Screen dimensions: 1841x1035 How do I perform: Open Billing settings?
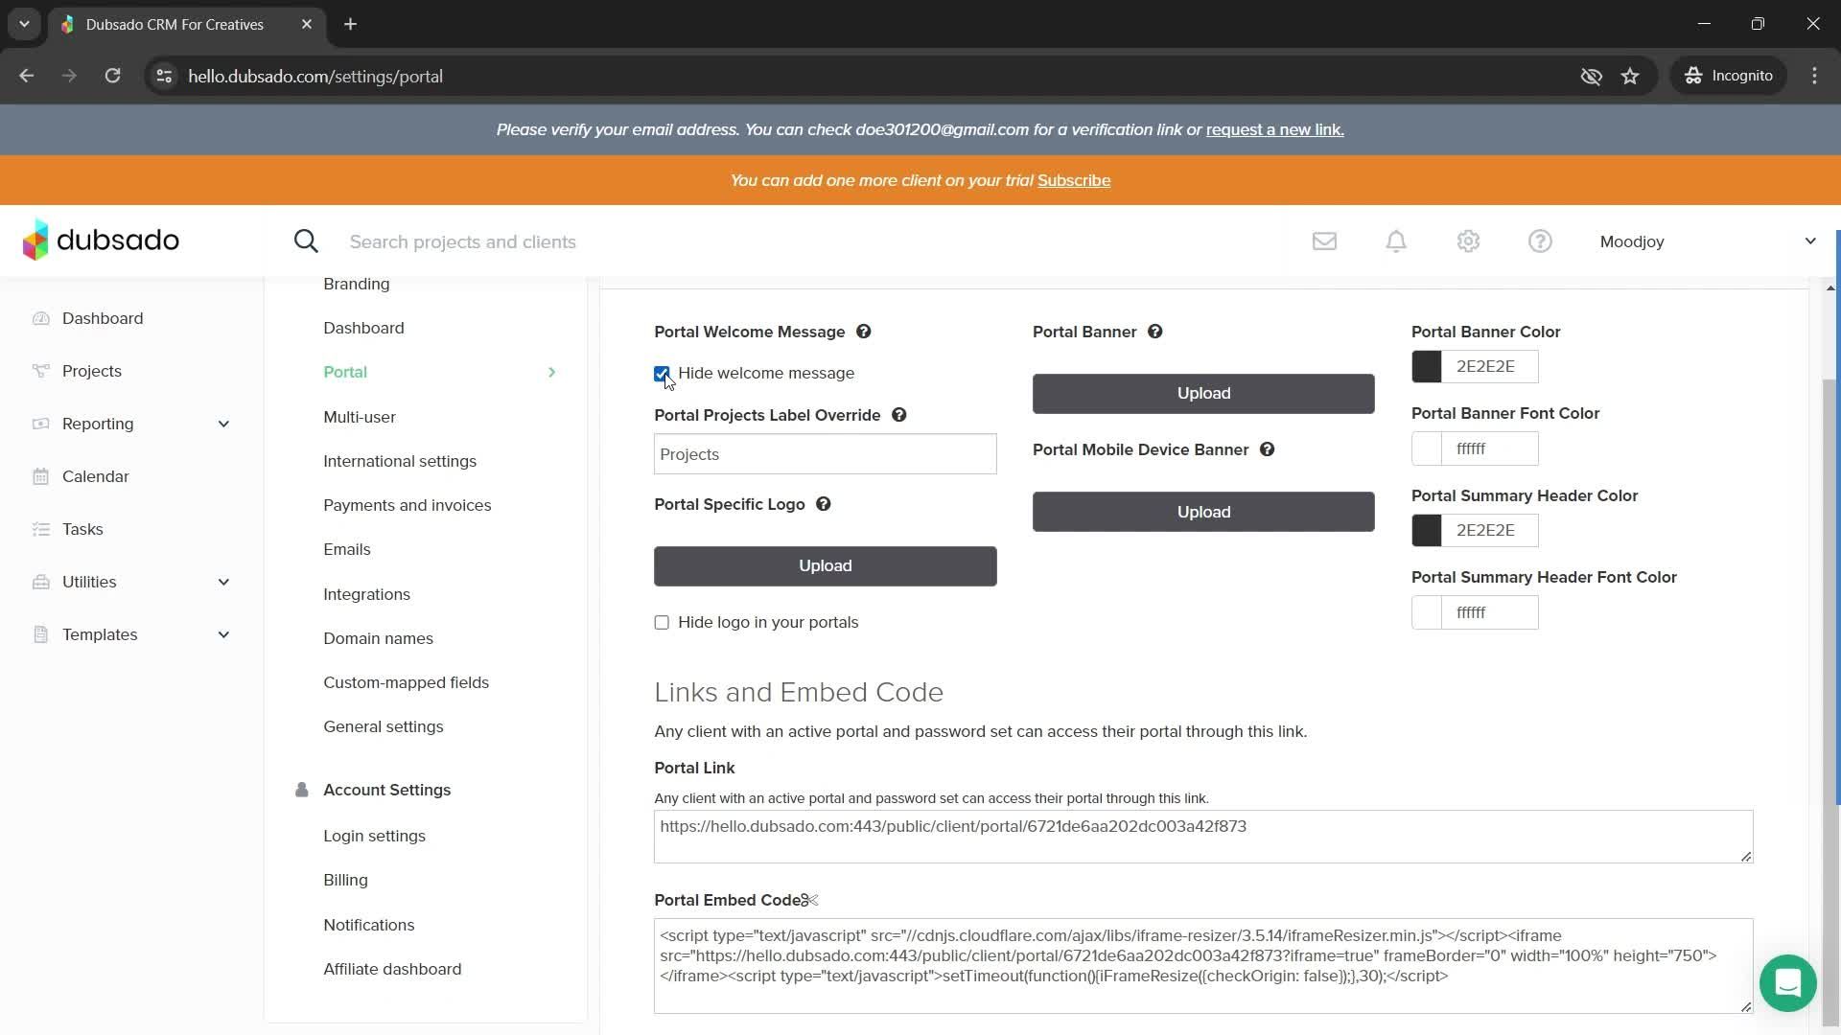click(x=345, y=880)
